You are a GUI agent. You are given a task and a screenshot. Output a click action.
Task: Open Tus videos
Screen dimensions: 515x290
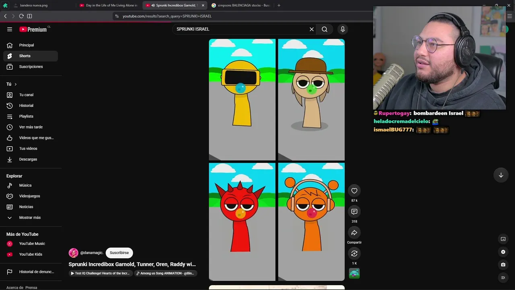click(x=31, y=149)
